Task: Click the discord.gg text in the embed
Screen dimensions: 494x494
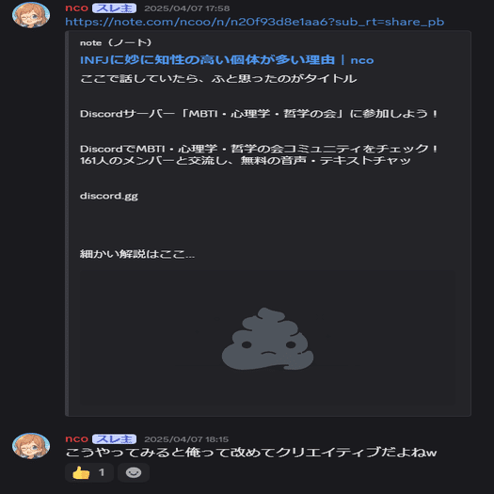Action: (109, 196)
